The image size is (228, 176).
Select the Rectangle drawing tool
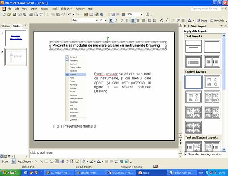[46, 161]
